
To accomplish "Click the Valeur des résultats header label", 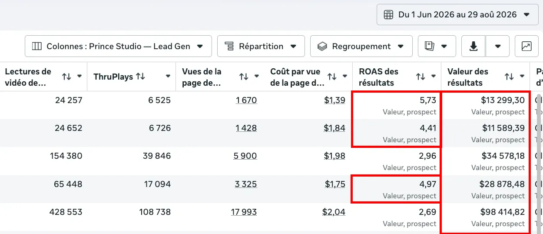I will click(468, 77).
